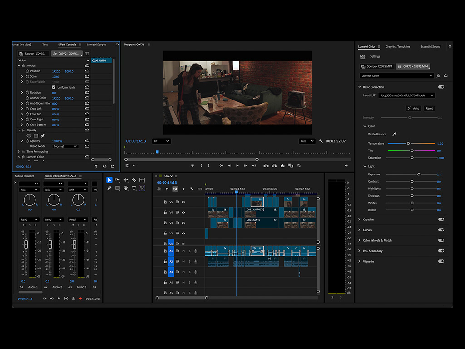Viewport: 465px width, 349px height.
Task: Mute the A1 audio track
Action: click(184, 251)
